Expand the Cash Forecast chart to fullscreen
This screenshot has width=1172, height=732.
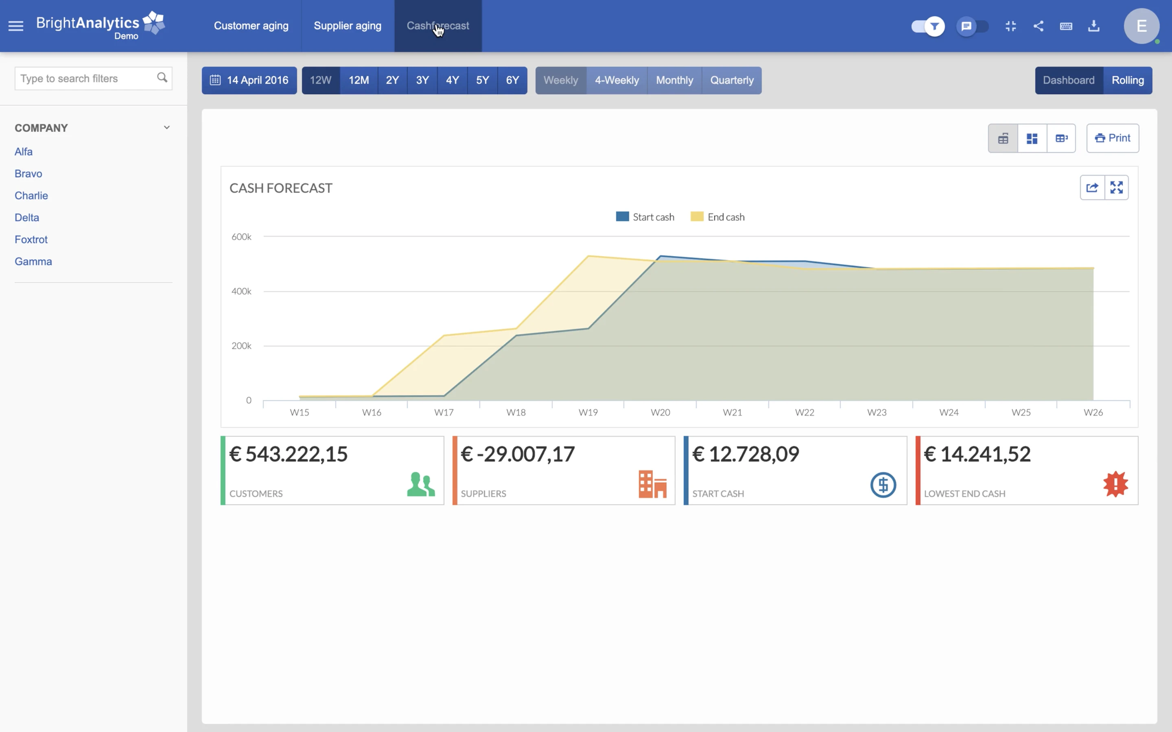tap(1117, 187)
